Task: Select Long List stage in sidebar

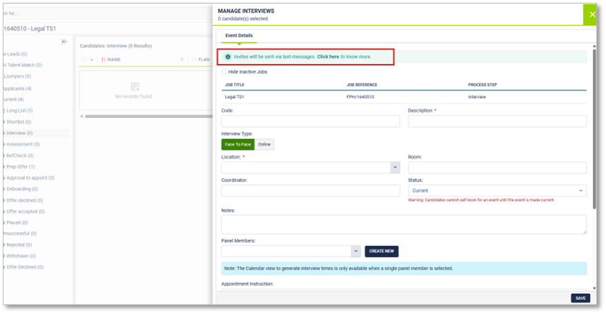Action: [19, 110]
